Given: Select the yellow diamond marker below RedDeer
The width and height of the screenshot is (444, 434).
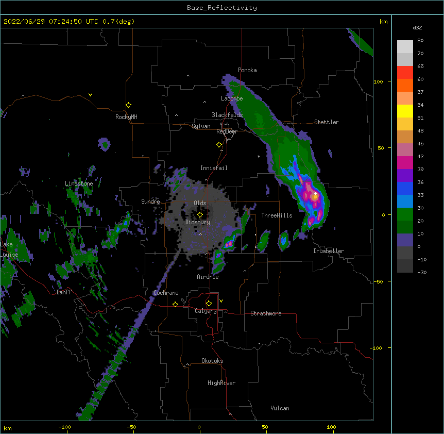Looking at the screenshot, I should pos(219,145).
